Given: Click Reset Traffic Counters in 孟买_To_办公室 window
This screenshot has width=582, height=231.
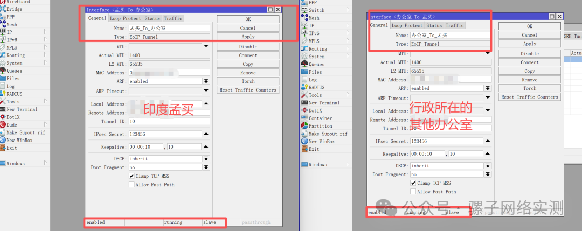Looking at the screenshot, I should coord(248,90).
